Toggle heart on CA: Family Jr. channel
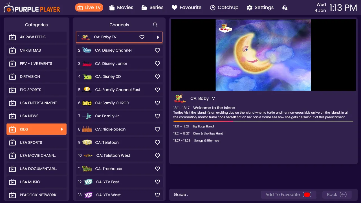The height and width of the screenshot is (203, 361). 157,116
